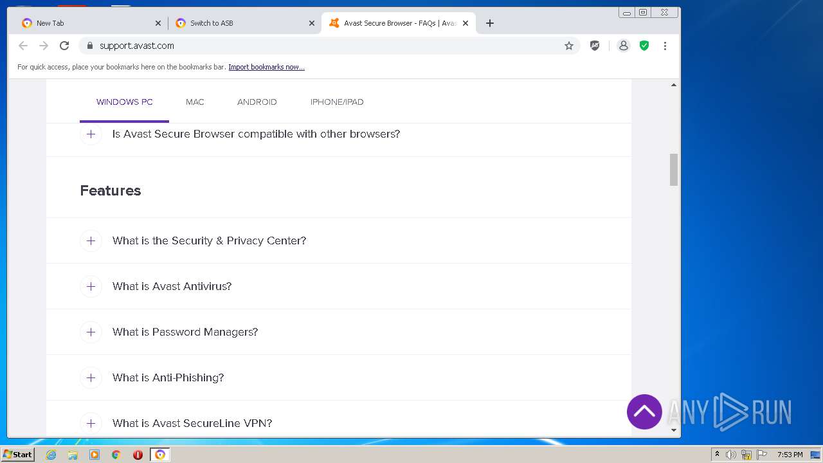Show hidden system tray icons
The width and height of the screenshot is (823, 463).
717,455
